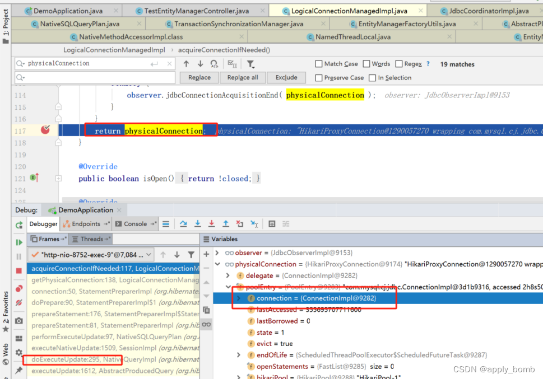Click the Step Over debugger icon
543x379 pixels.
tap(183, 223)
